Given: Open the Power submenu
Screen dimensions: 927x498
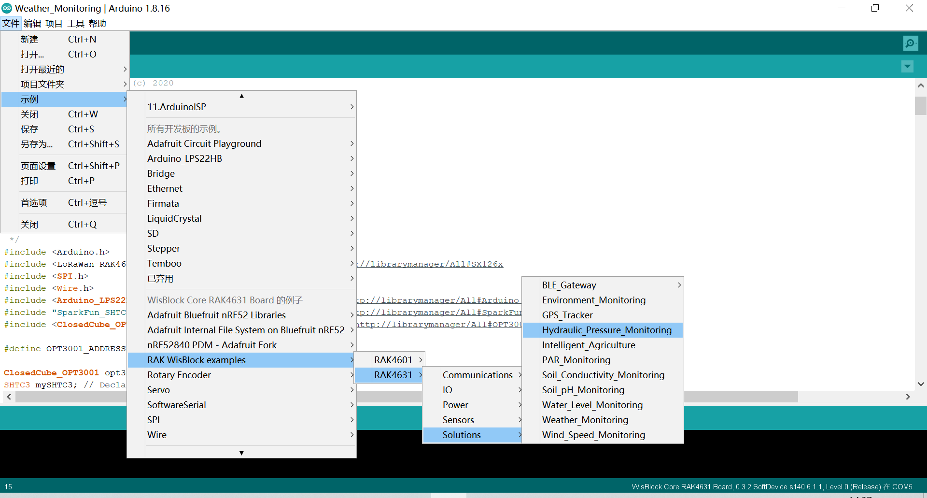Looking at the screenshot, I should point(473,405).
